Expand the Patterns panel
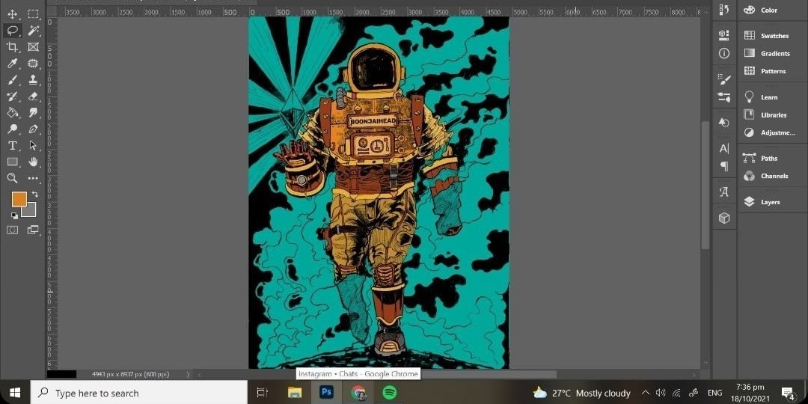Screen dimensions: 808x404 pyautogui.click(x=772, y=70)
